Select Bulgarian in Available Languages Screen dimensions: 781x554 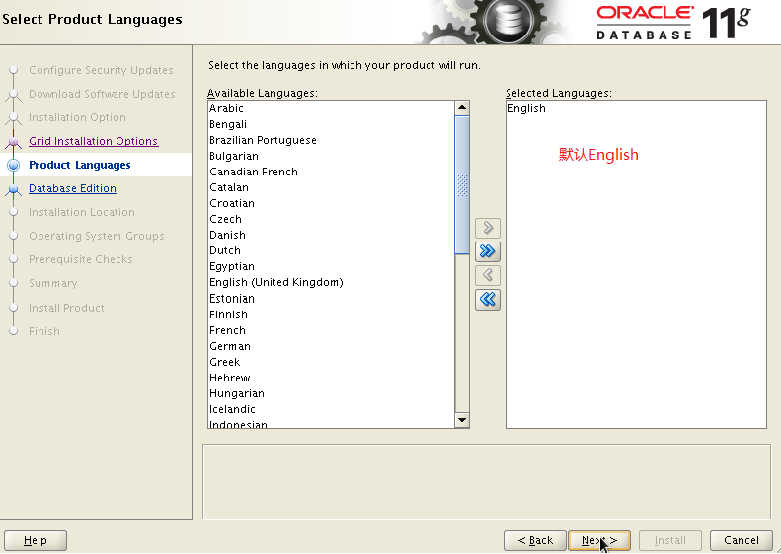point(331,156)
